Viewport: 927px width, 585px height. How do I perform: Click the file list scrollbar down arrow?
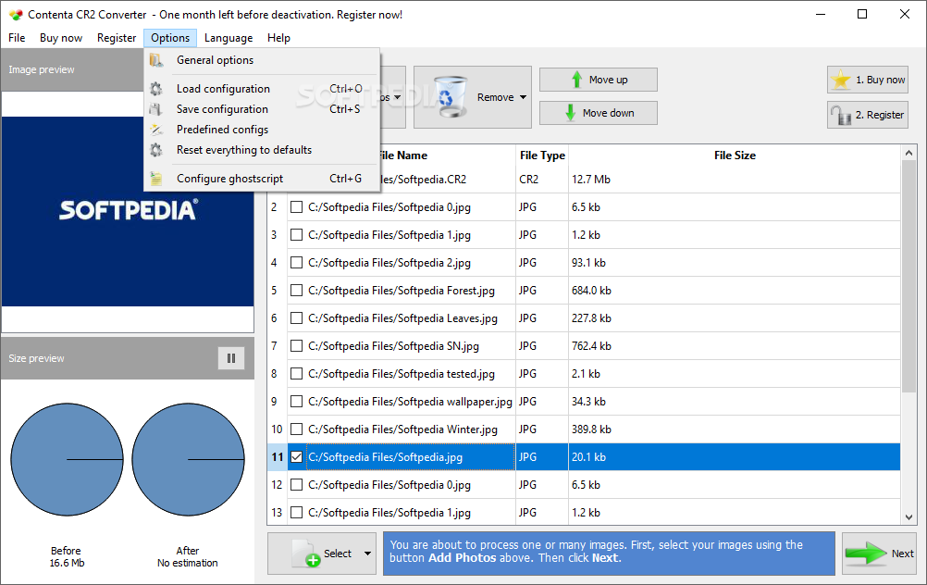pos(908,517)
